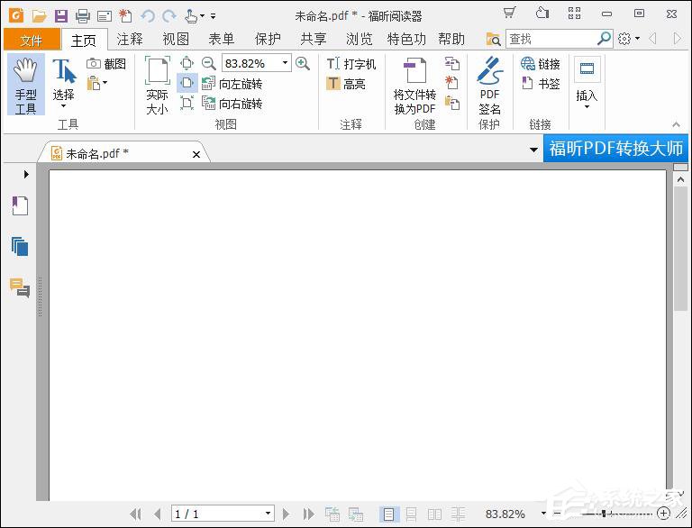Viewport: 692px width, 528px height.
Task: Enable single page view in status bar
Action: point(388,514)
